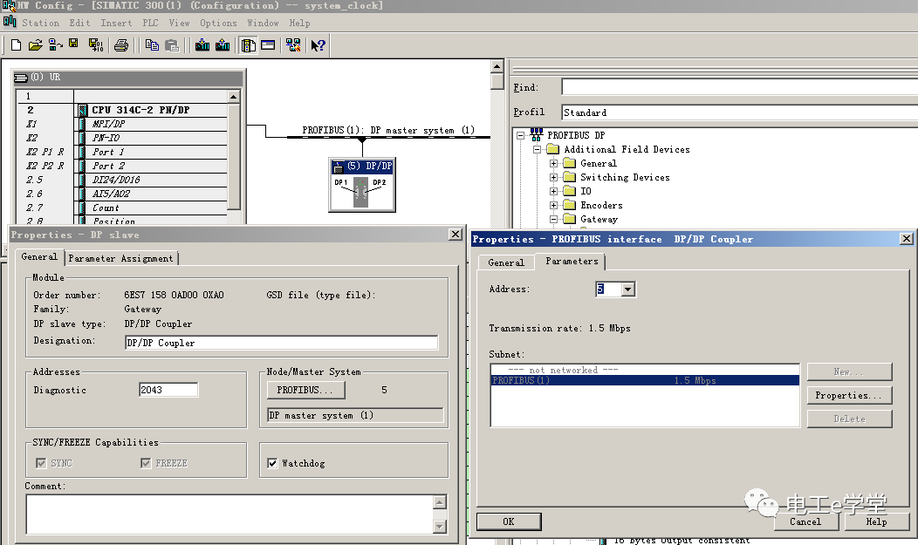Open the Insert menu
The height and width of the screenshot is (545, 918).
pyautogui.click(x=116, y=23)
